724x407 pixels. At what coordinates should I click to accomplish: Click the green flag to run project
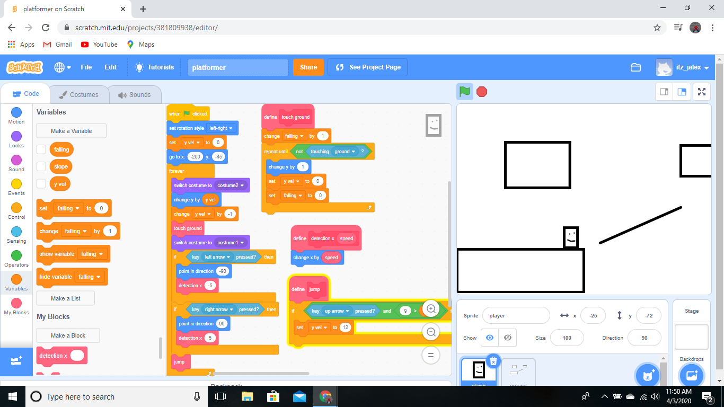tap(464, 91)
